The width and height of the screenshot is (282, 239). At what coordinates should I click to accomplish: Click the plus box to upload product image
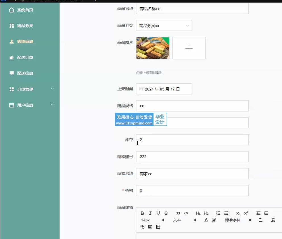(189, 48)
